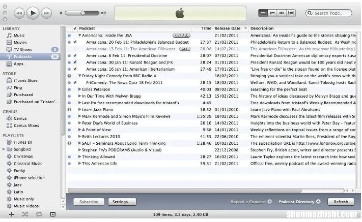Collapse Friday Night Comedy from BBC Radio 4

click(x=79, y=76)
